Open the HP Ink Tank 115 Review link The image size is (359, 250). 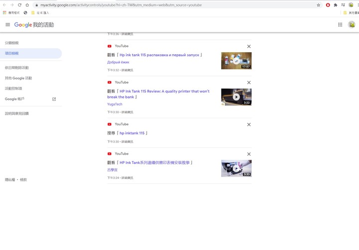pyautogui.click(x=165, y=91)
